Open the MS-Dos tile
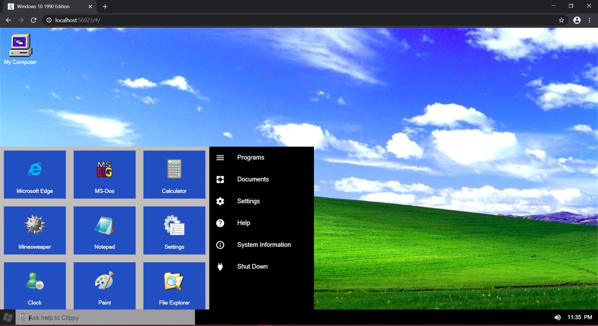 105,174
